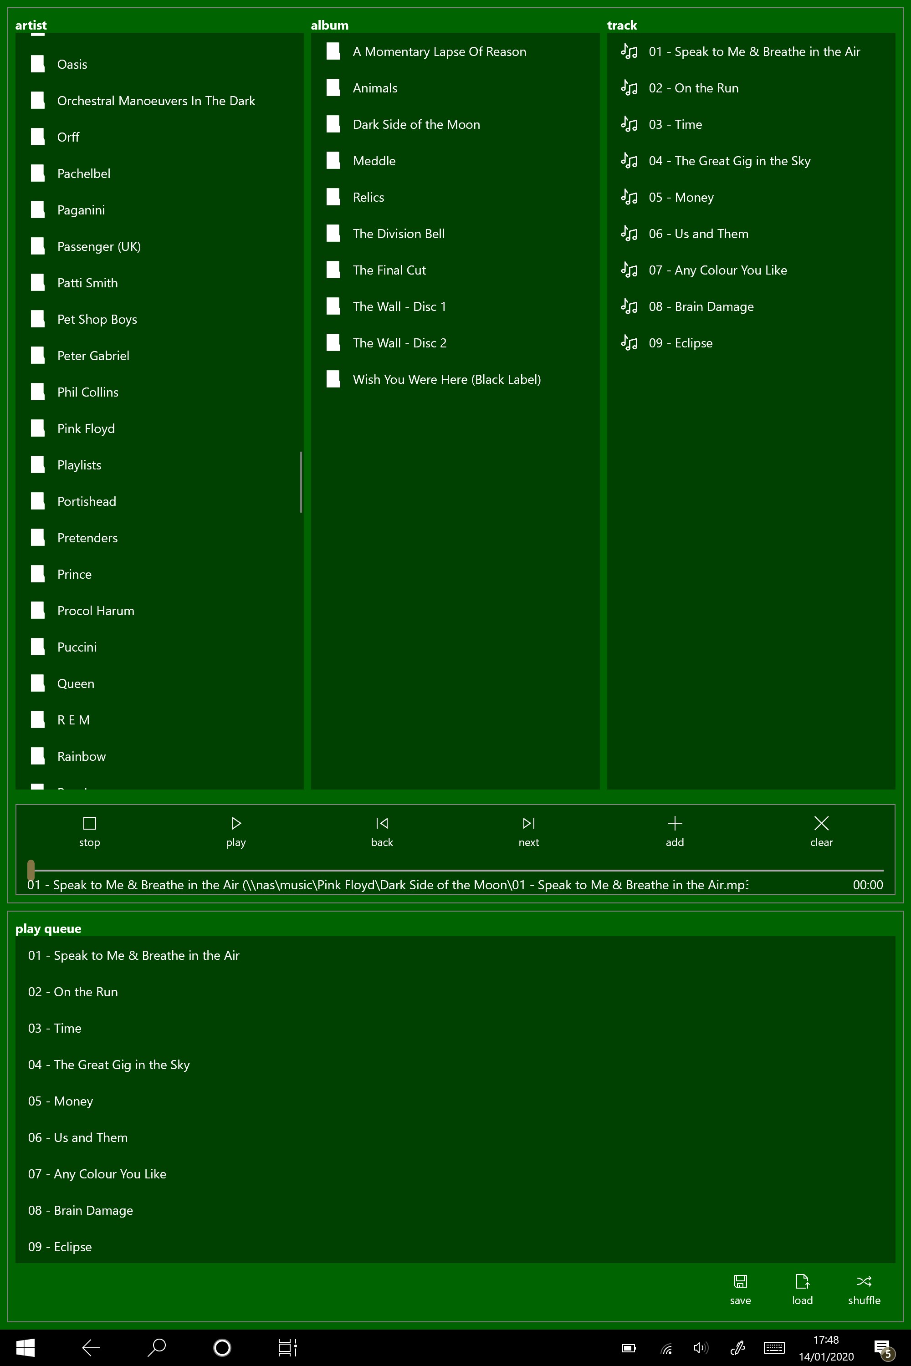This screenshot has height=1366, width=911.
Task: Add selection with the plus icon
Action: [x=675, y=824]
